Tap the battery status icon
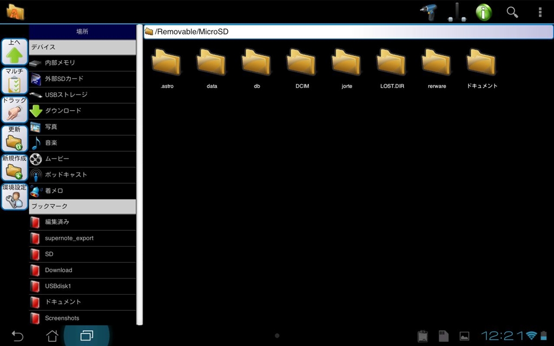Screen dimensions: 554x346 tap(544, 335)
